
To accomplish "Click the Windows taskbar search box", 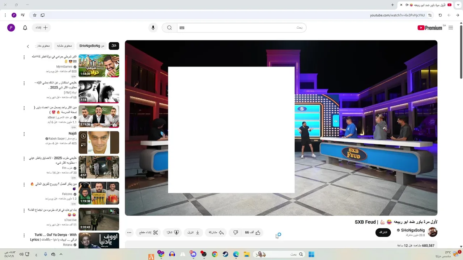I will click(279, 254).
